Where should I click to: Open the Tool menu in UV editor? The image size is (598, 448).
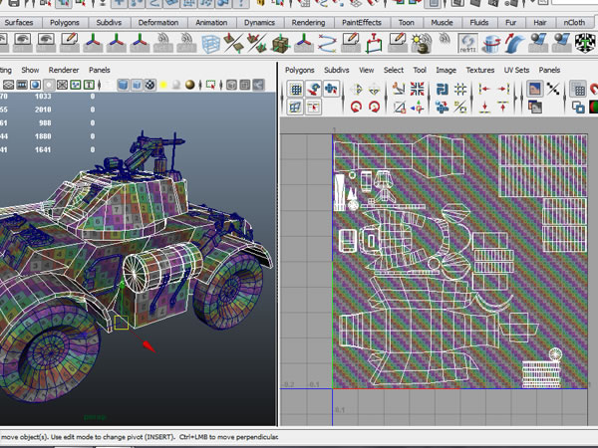[420, 70]
